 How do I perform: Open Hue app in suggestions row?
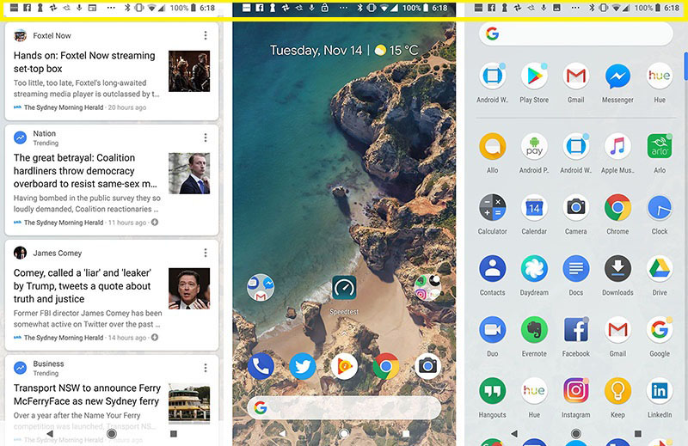[x=659, y=76]
